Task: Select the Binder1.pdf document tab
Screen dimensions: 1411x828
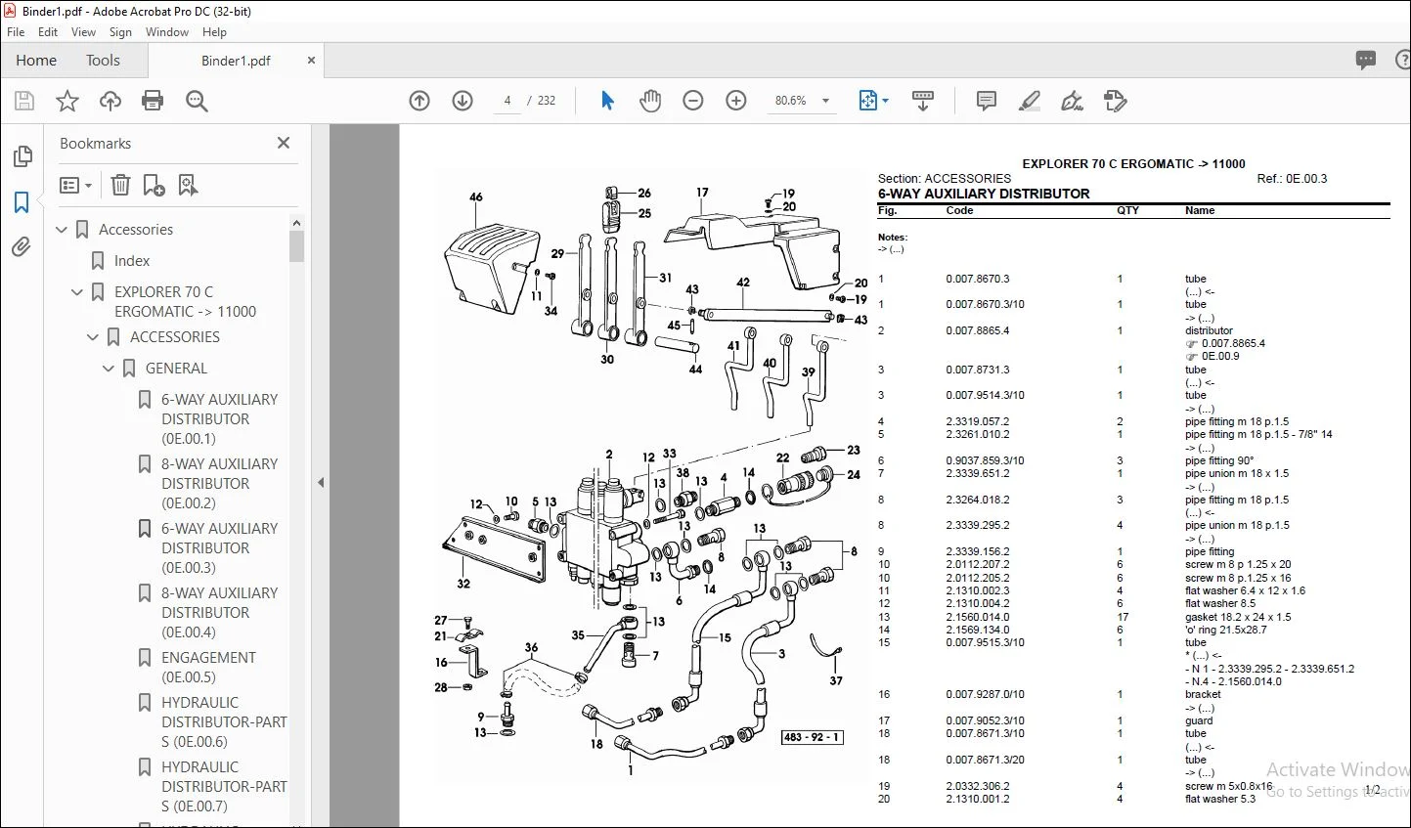Action: pos(236,61)
